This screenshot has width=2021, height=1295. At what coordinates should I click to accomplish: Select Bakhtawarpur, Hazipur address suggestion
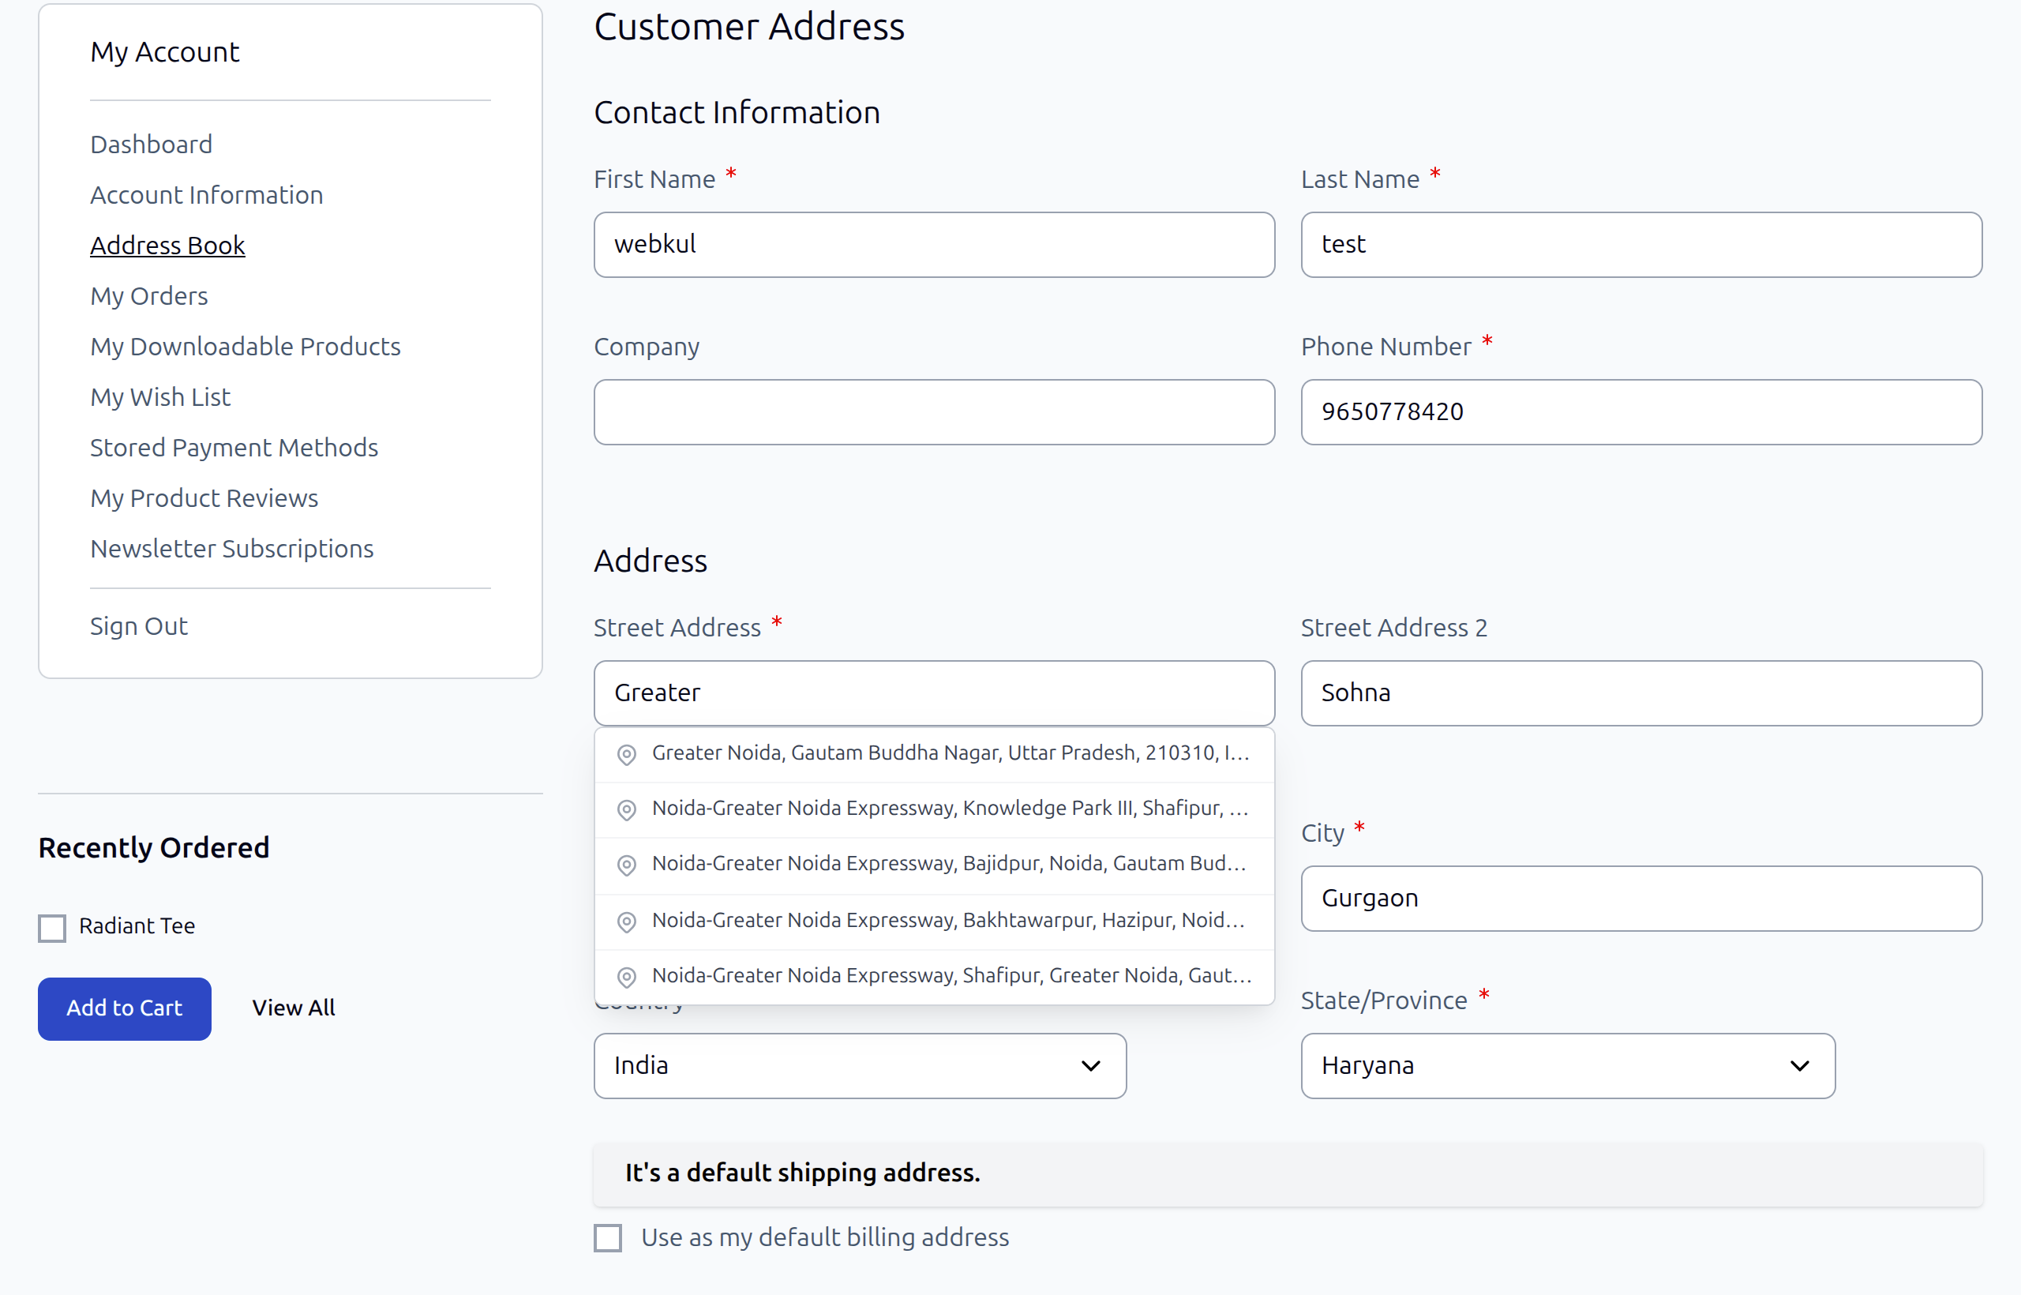pos(934,922)
